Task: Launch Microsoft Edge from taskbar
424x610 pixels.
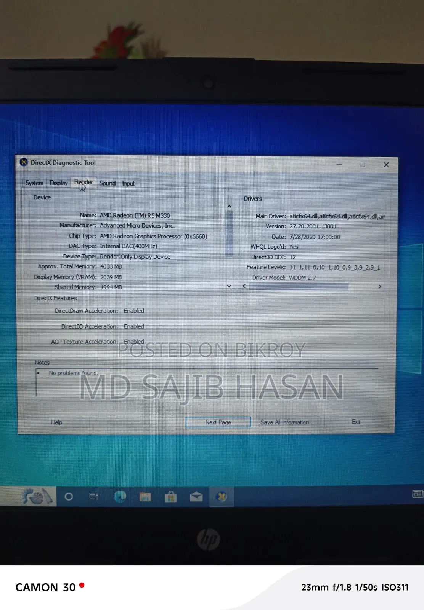Action: click(x=120, y=497)
